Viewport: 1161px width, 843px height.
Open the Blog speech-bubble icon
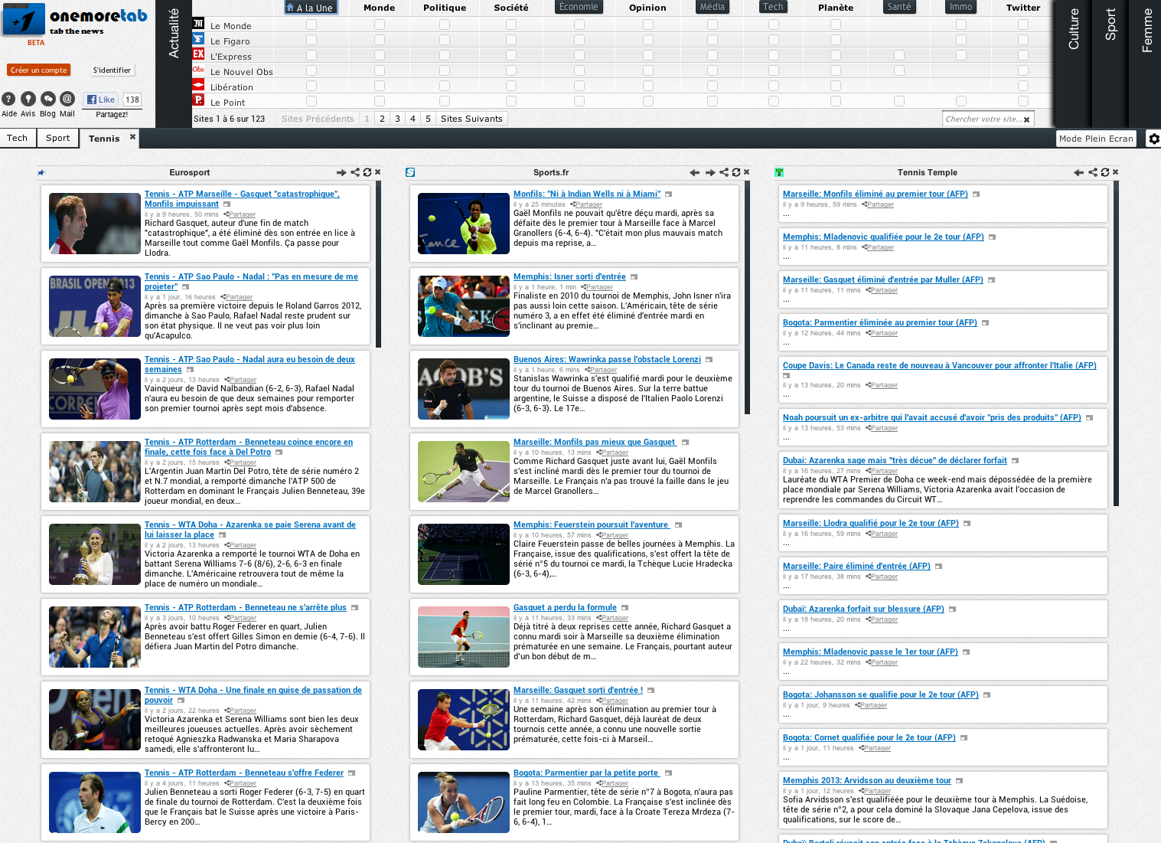[x=47, y=99]
